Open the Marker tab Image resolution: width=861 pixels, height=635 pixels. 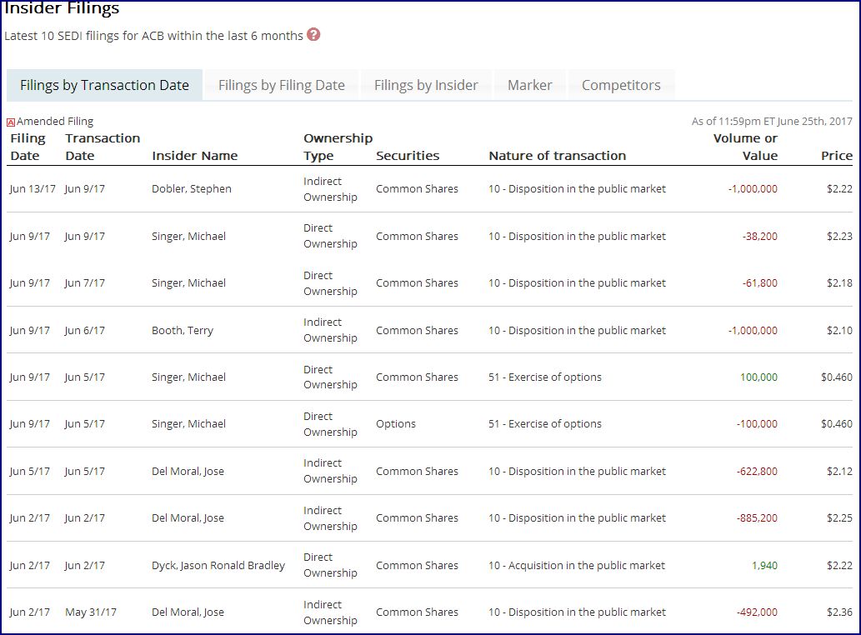[x=529, y=85]
